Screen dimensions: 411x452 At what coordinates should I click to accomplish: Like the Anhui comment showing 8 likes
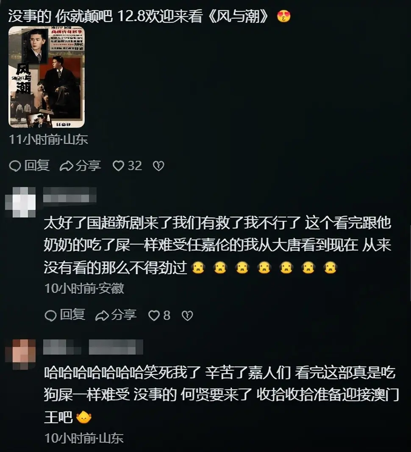[x=154, y=315]
